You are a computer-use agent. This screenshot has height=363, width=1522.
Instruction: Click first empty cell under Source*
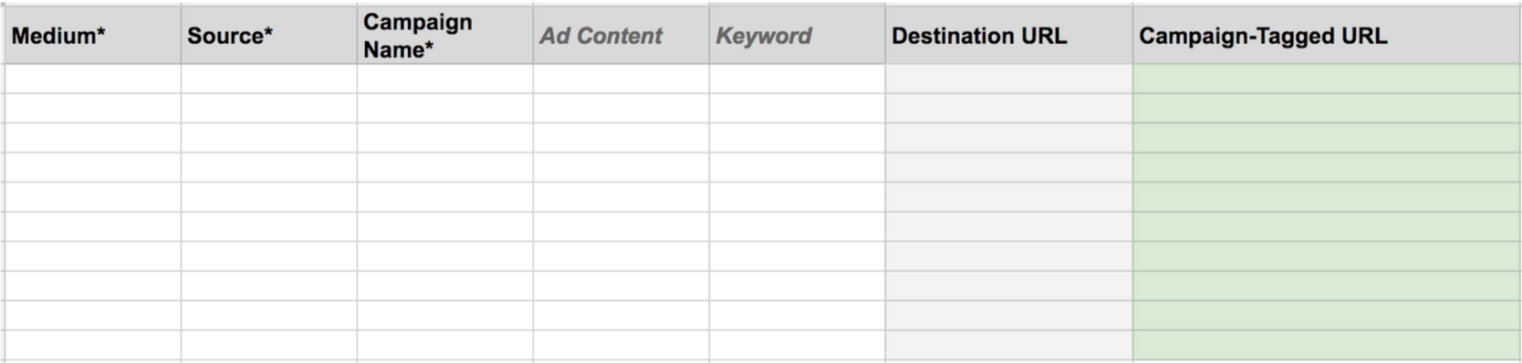pyautogui.click(x=269, y=79)
